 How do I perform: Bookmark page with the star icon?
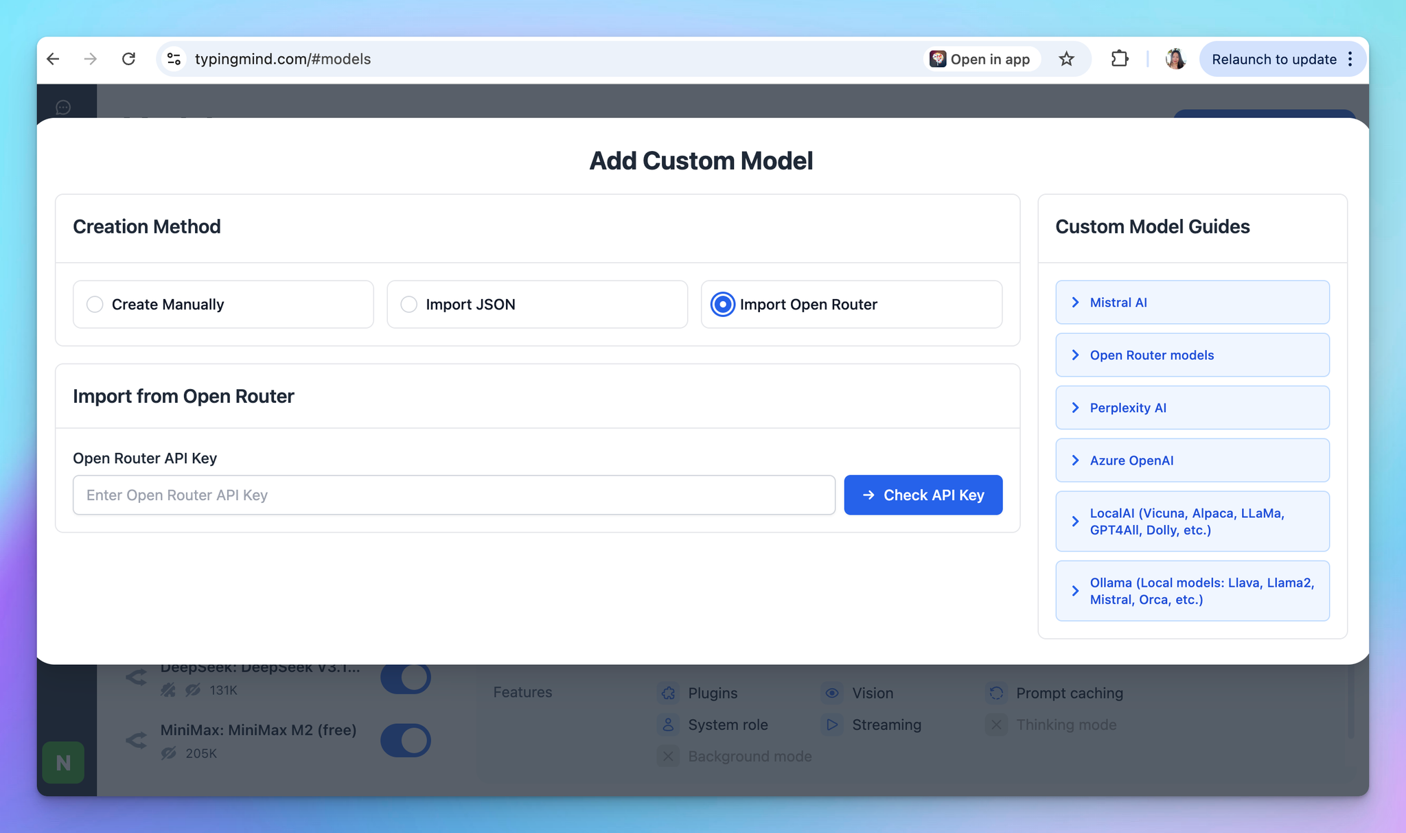click(x=1066, y=59)
